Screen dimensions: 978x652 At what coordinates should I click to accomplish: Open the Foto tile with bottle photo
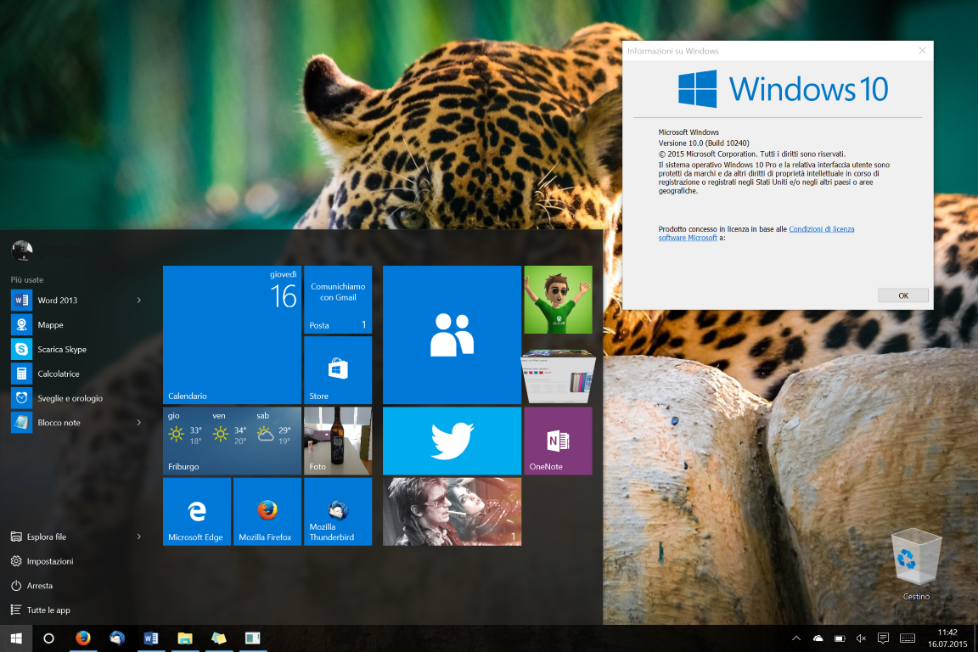[x=338, y=441]
